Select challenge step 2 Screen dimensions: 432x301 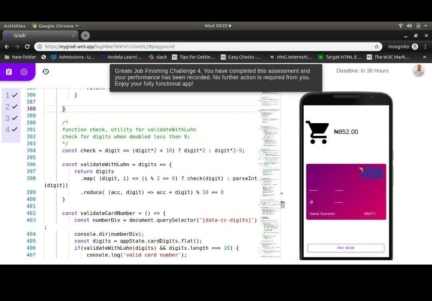[11, 106]
